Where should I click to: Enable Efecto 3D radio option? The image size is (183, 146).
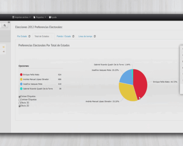(19, 103)
